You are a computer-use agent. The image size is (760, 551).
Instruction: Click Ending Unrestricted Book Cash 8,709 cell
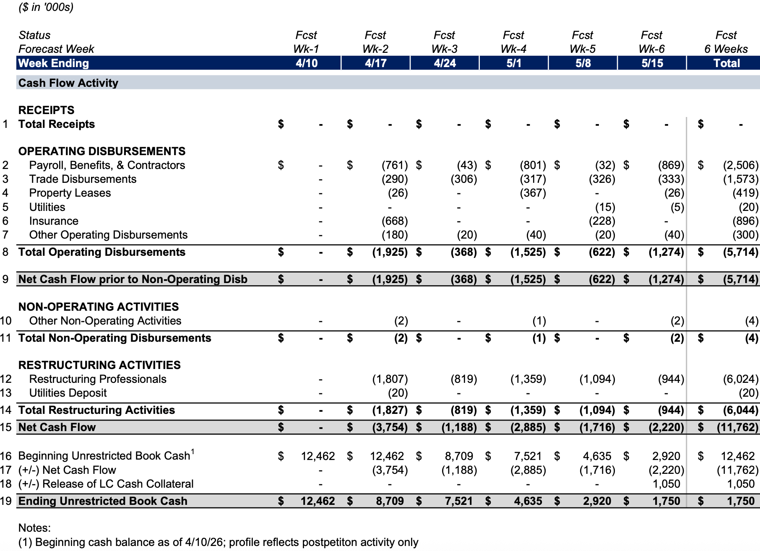pos(389,501)
